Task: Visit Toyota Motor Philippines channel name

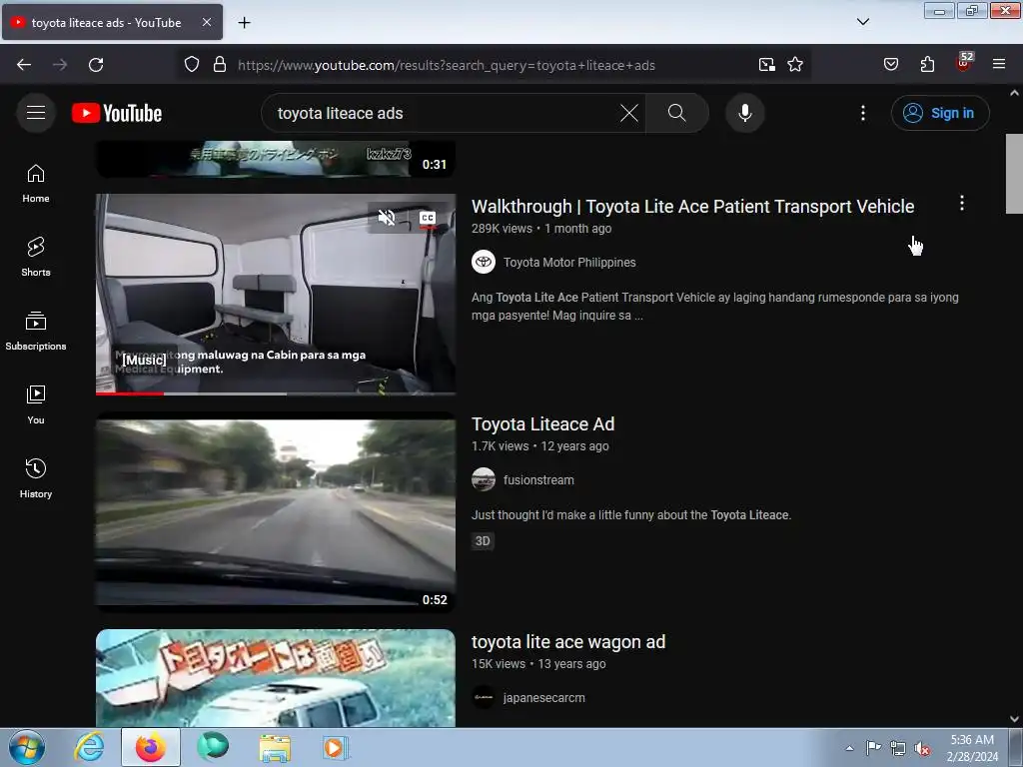Action: [x=568, y=263]
